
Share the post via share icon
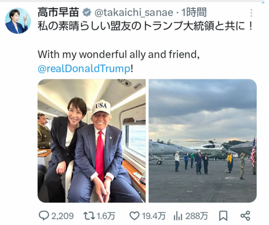click(245, 216)
